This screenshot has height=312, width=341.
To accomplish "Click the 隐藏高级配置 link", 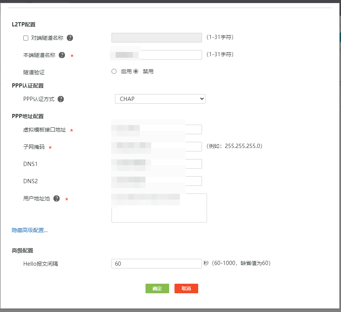I will (29, 230).
